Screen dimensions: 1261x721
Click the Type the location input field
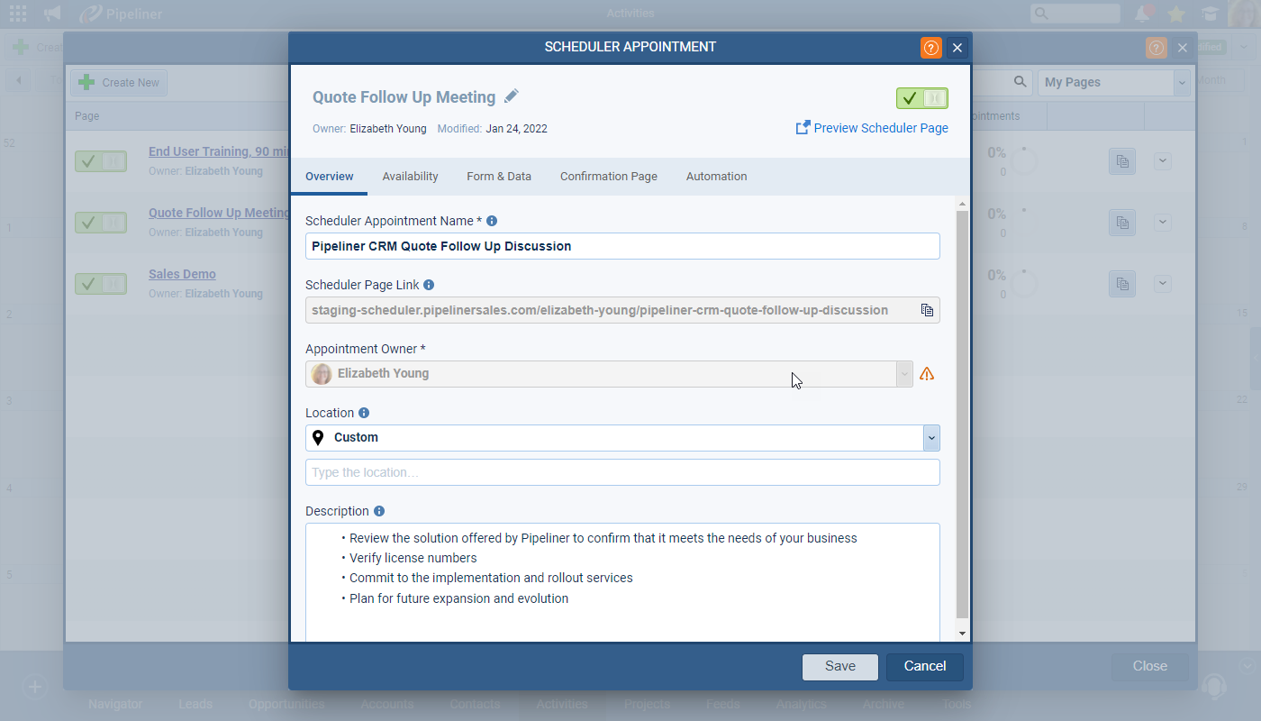point(622,472)
